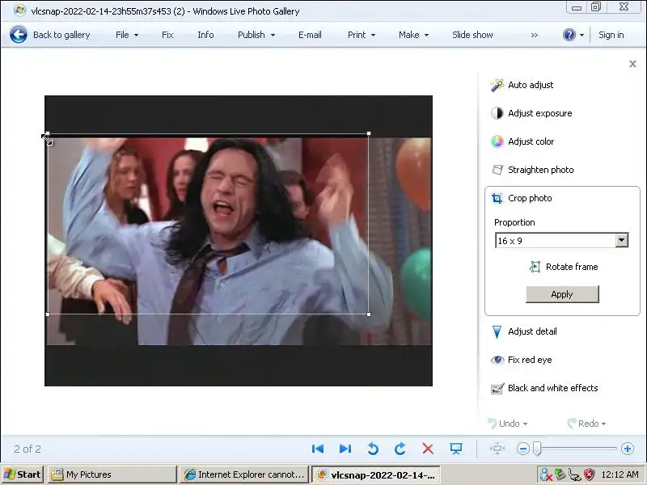Click the red shield security tray icon
This screenshot has height=485, width=647.
point(589,474)
